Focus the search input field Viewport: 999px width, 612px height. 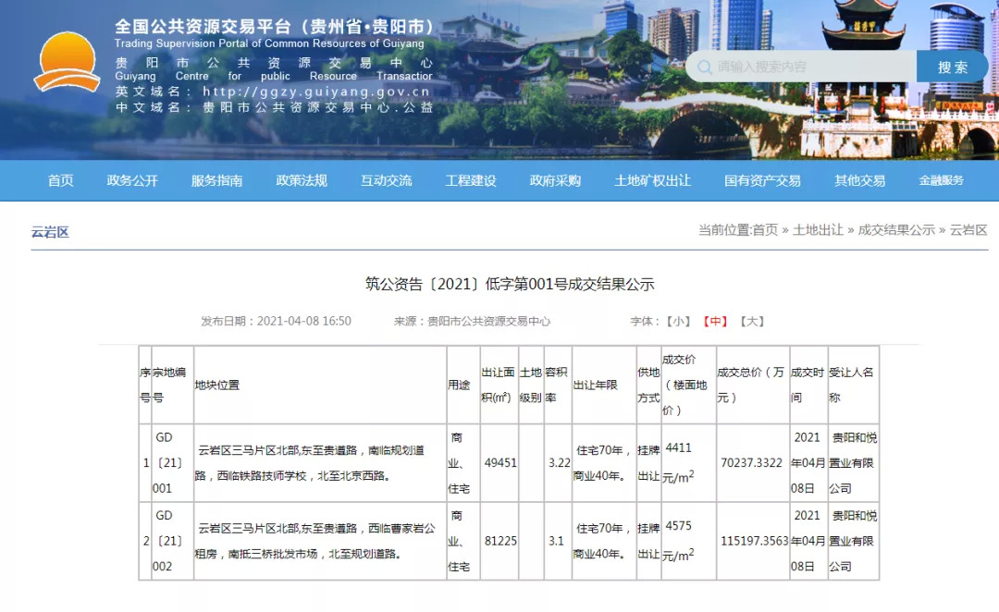[801, 67]
